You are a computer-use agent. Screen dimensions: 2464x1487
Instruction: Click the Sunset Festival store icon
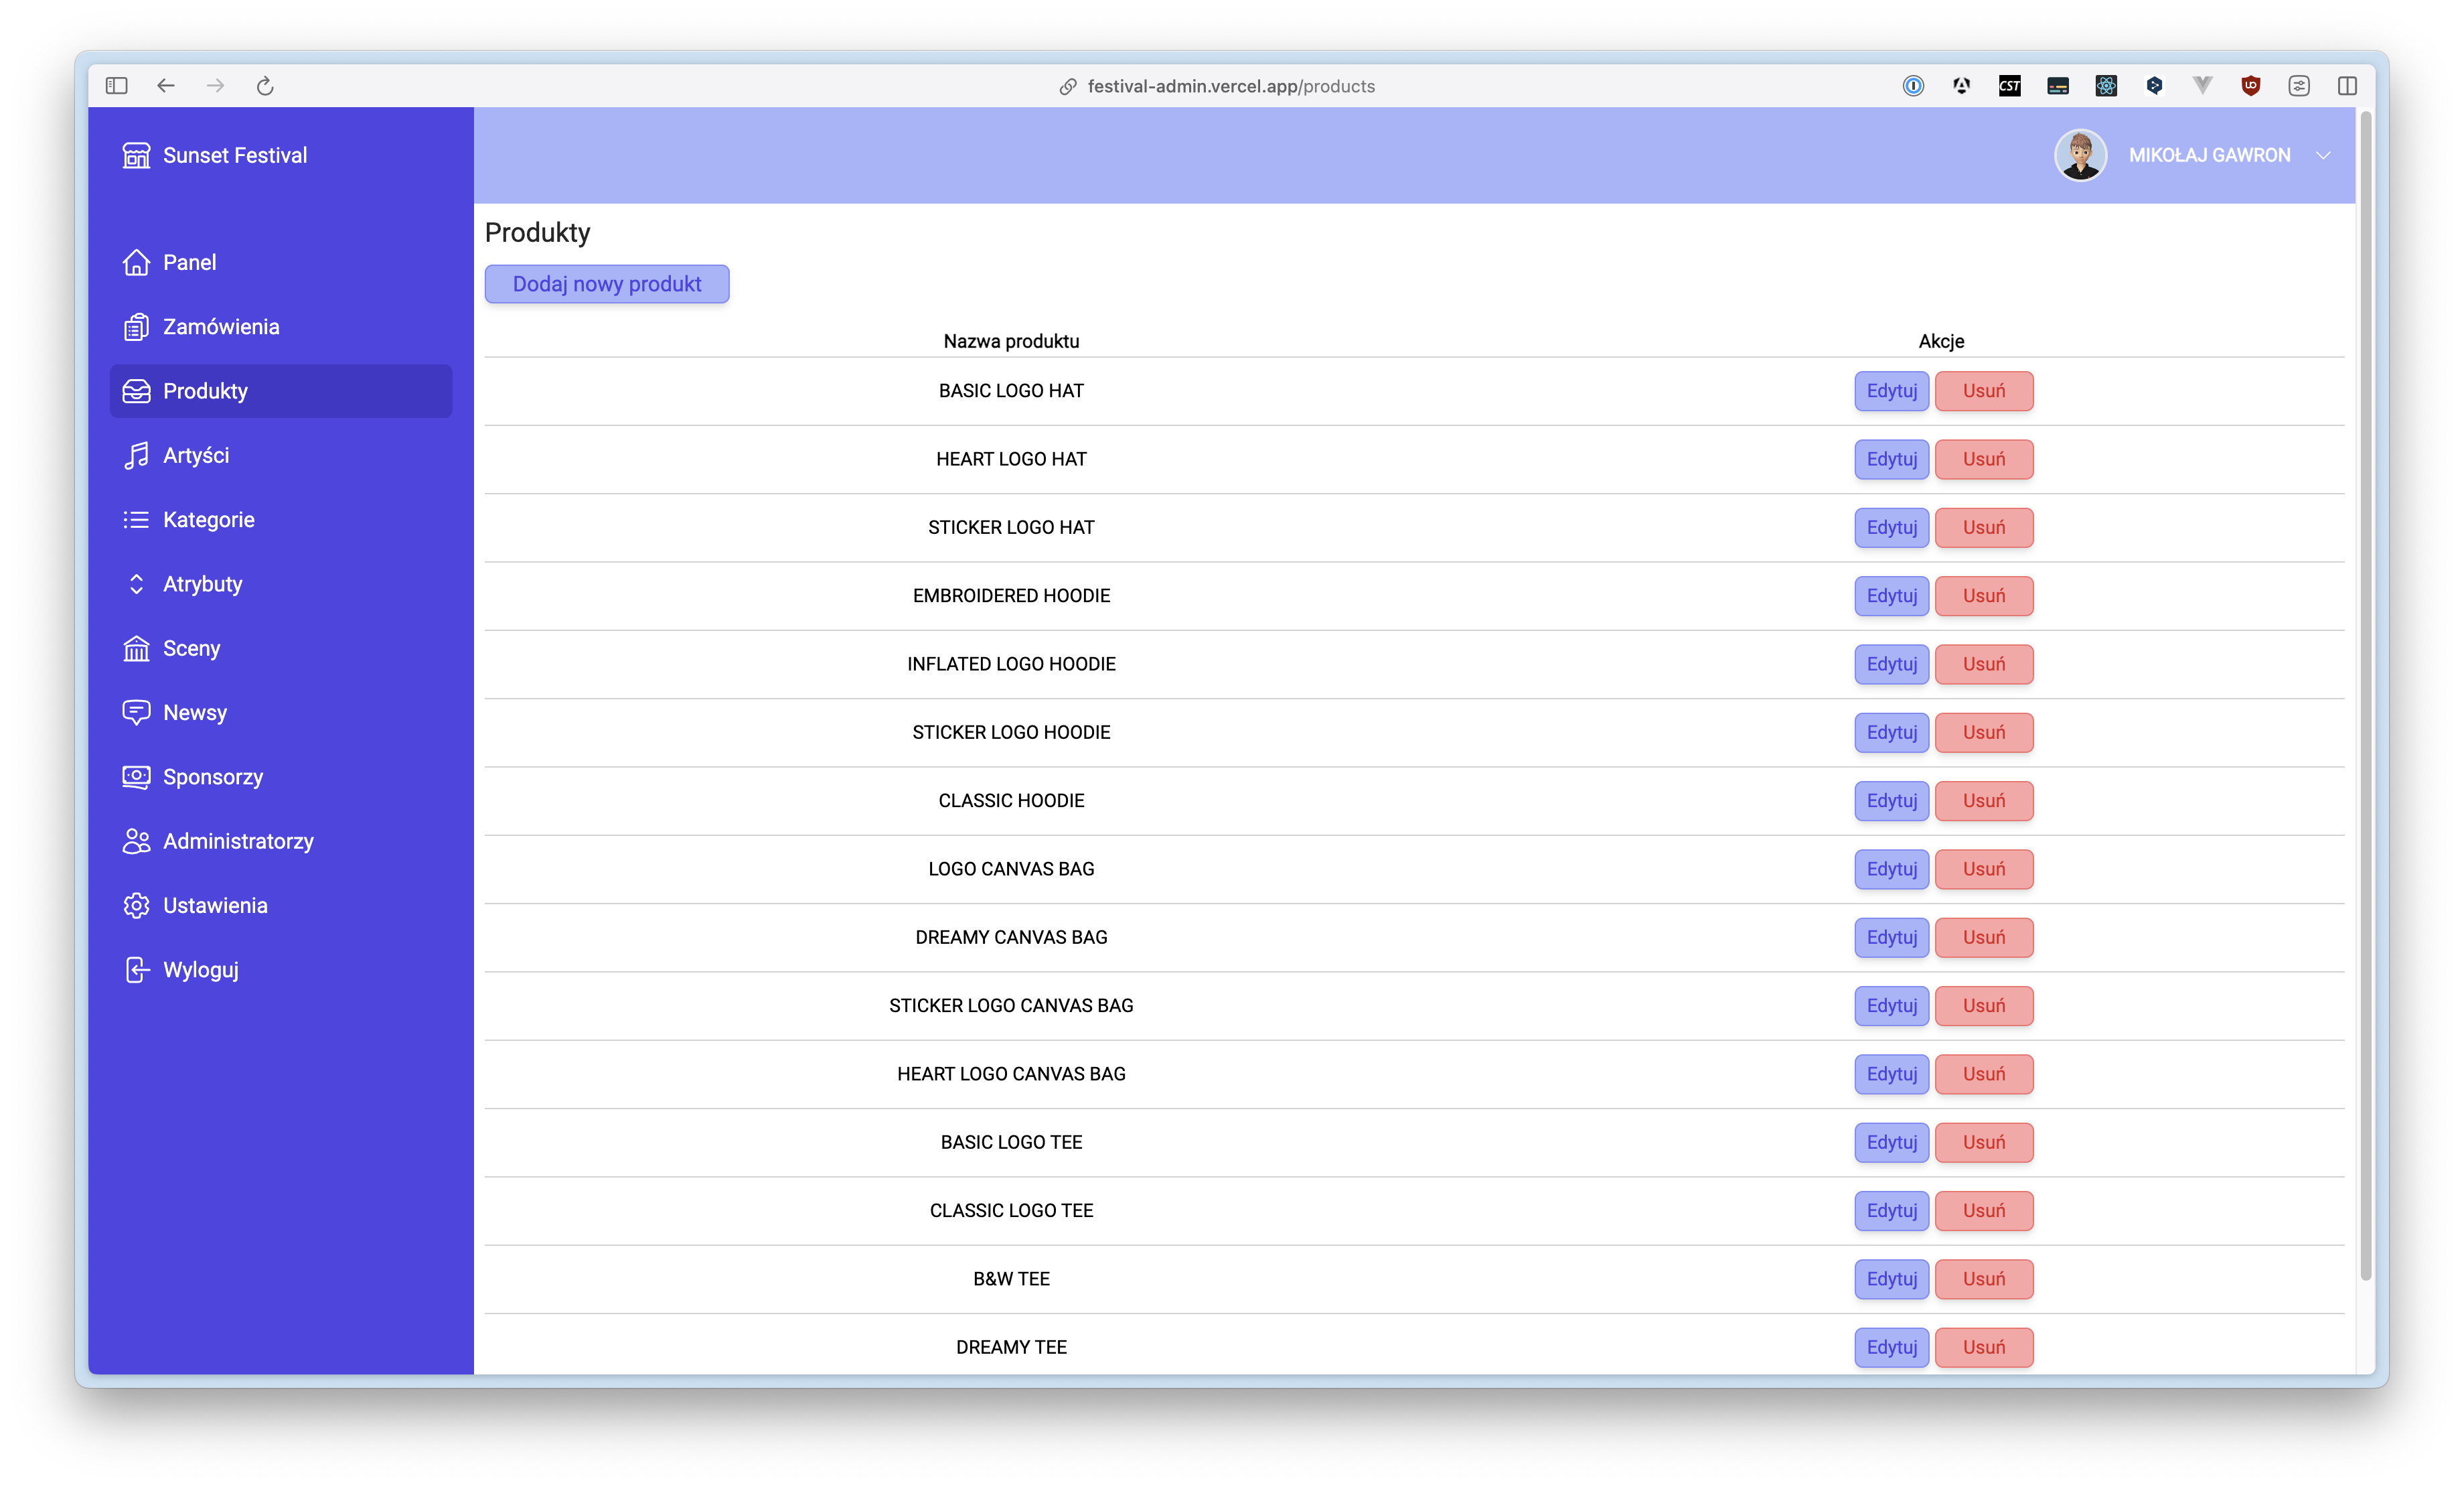[136, 155]
